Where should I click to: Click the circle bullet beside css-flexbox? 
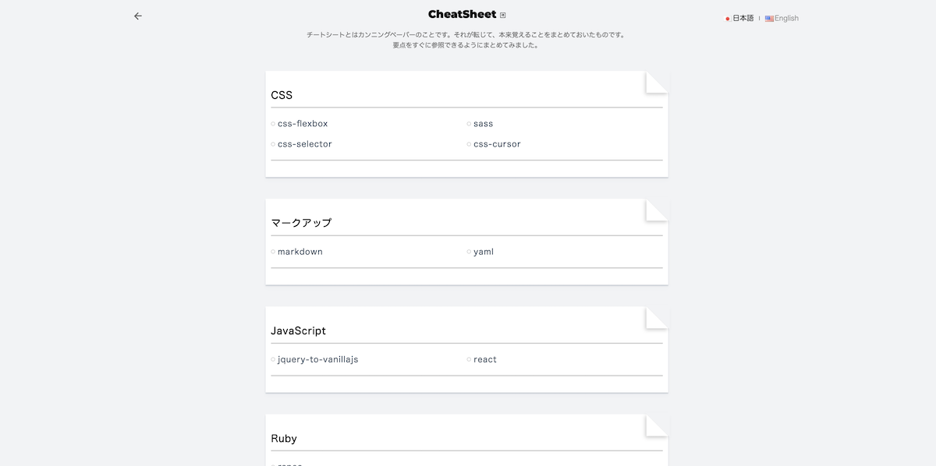pos(273,123)
